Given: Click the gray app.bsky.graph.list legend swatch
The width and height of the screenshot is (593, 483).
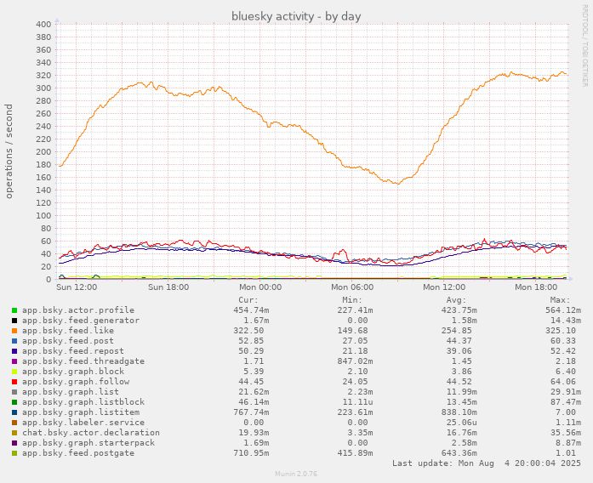Looking at the screenshot, I should [14, 392].
